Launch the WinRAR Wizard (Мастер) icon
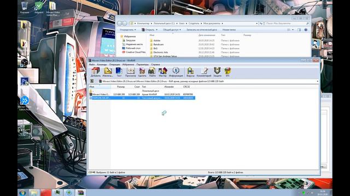 163,72
